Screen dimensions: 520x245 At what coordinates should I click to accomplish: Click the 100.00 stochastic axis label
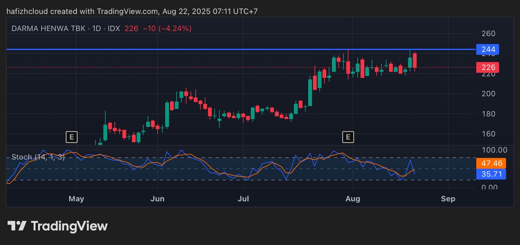point(494,150)
